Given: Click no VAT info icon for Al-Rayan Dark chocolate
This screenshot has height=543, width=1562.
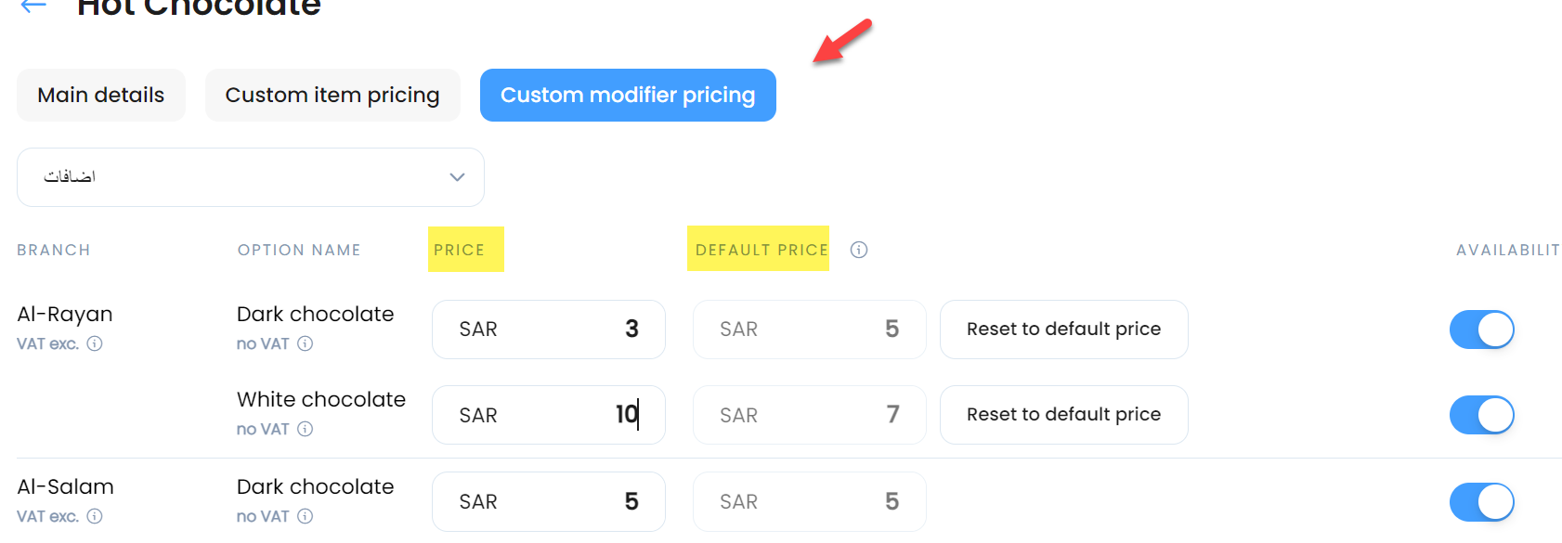Looking at the screenshot, I should point(306,343).
